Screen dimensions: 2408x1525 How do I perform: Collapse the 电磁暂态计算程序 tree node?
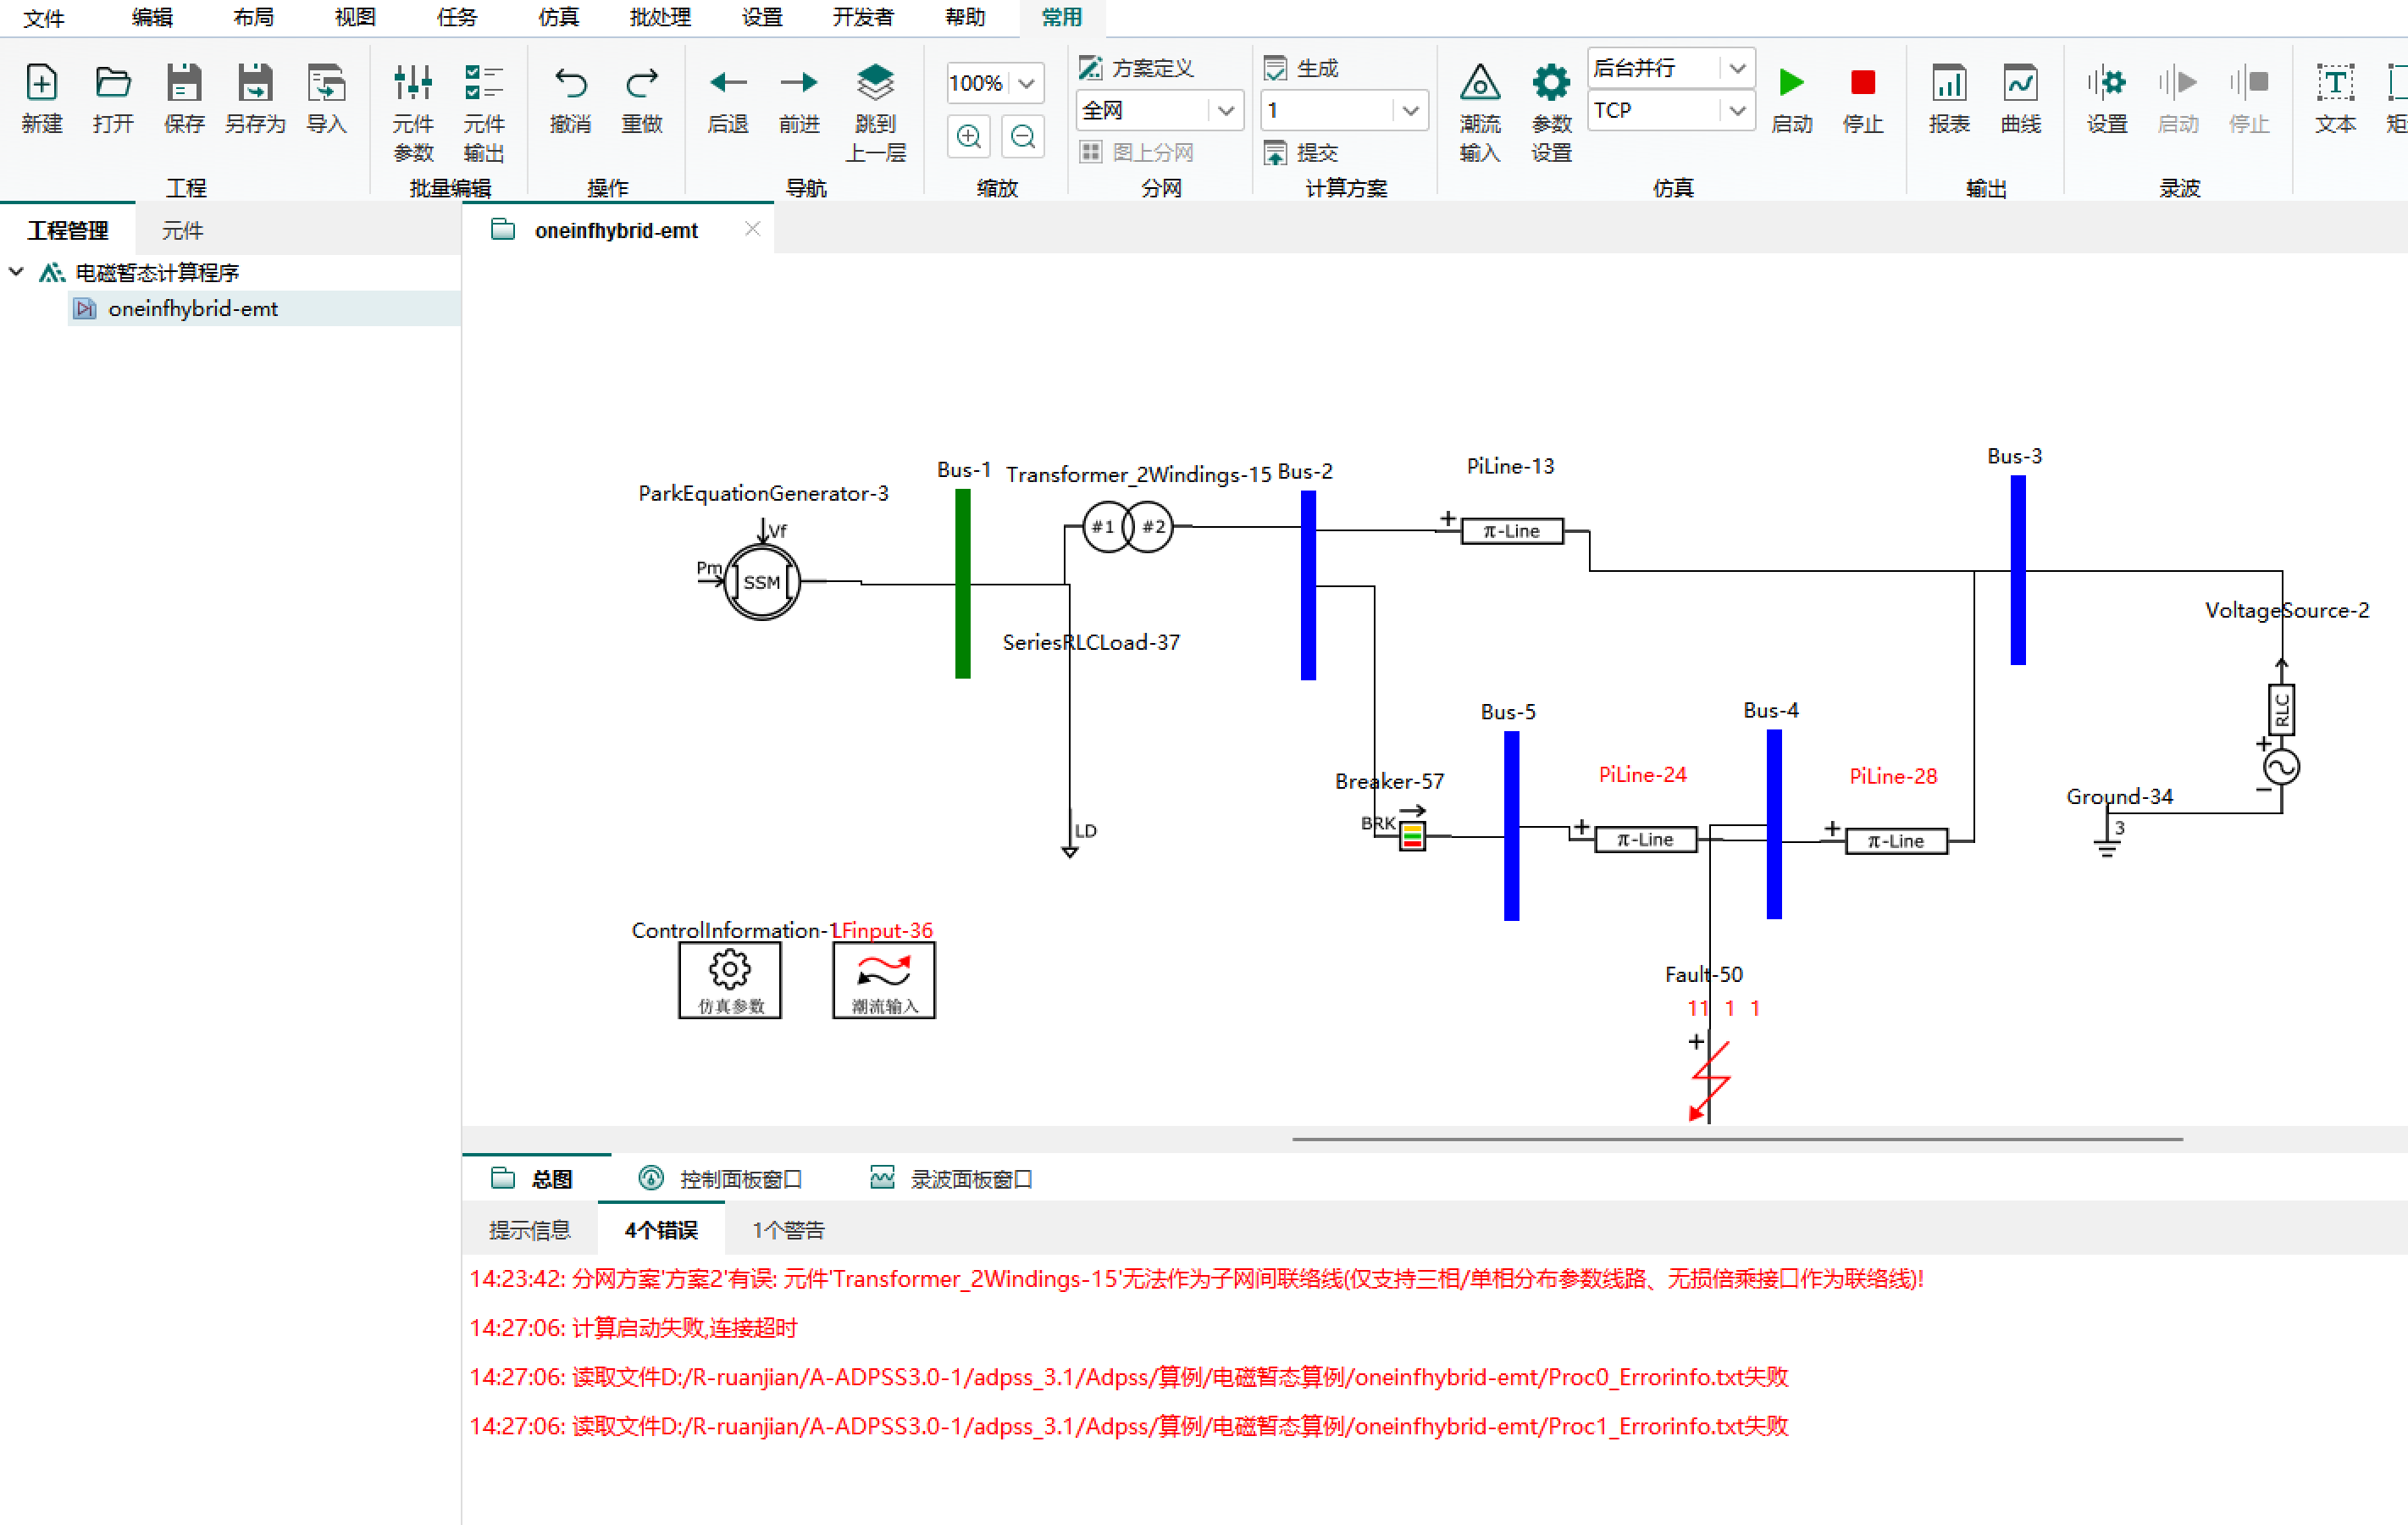tap(17, 272)
